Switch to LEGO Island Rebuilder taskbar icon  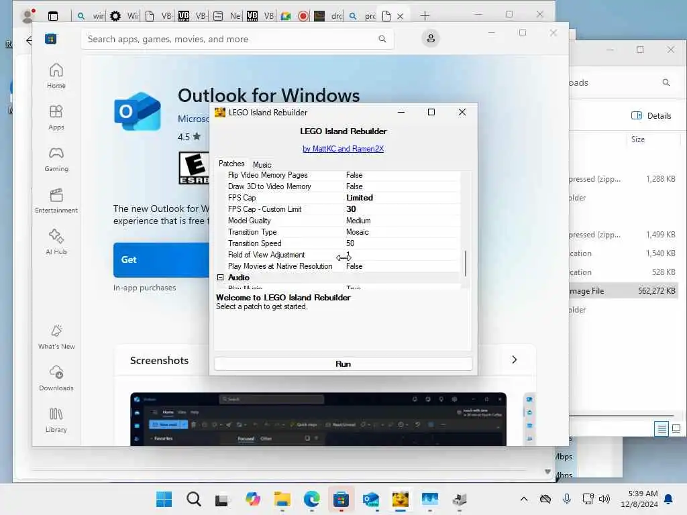400,499
